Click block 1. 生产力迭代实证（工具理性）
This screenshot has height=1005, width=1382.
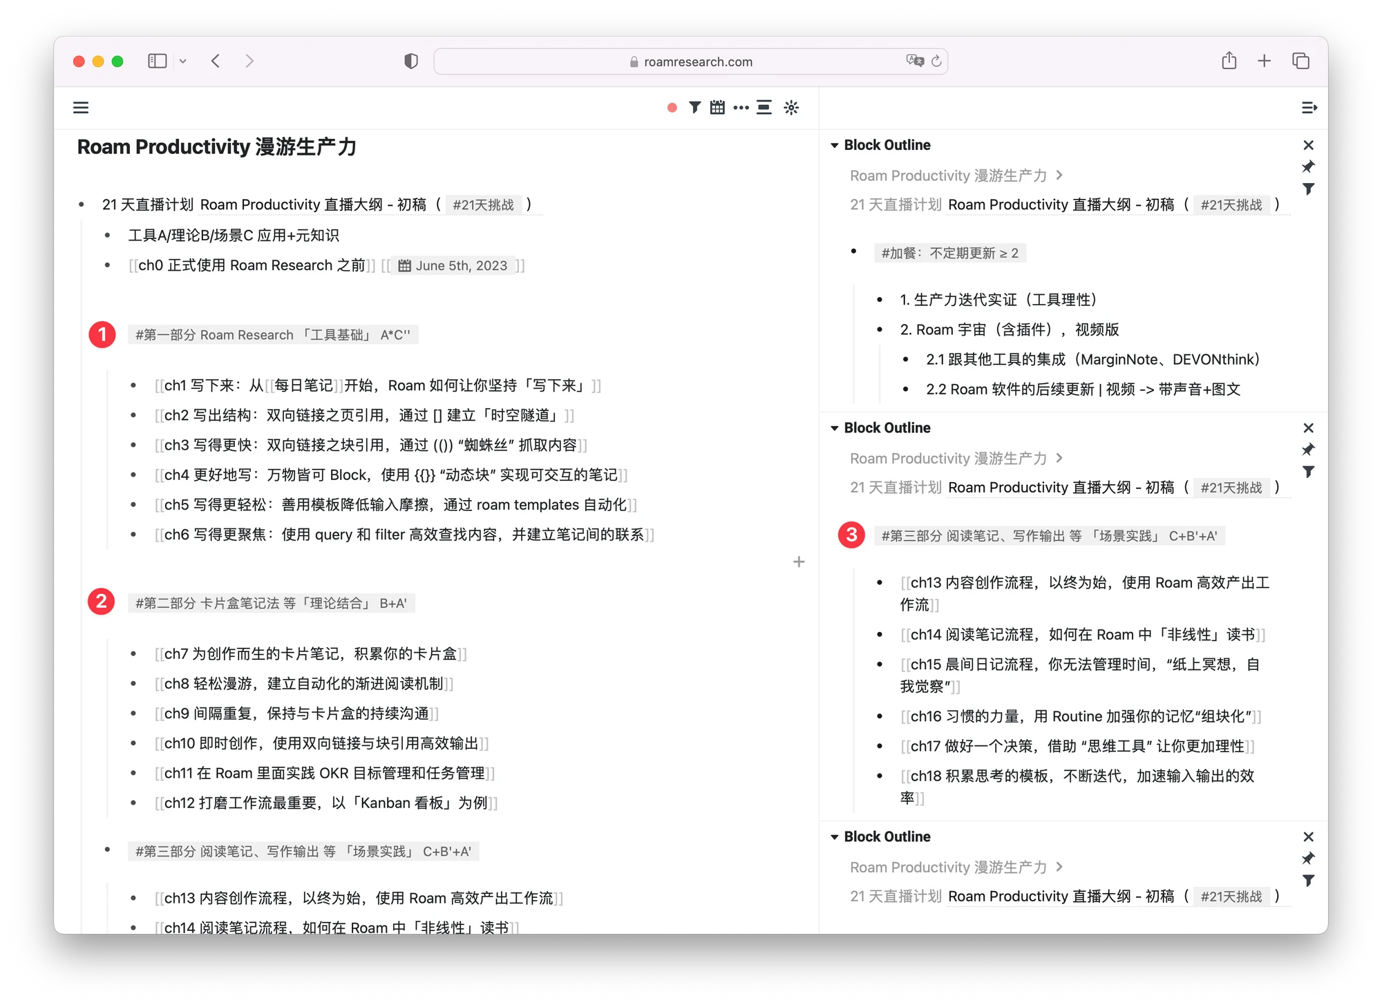998,300
